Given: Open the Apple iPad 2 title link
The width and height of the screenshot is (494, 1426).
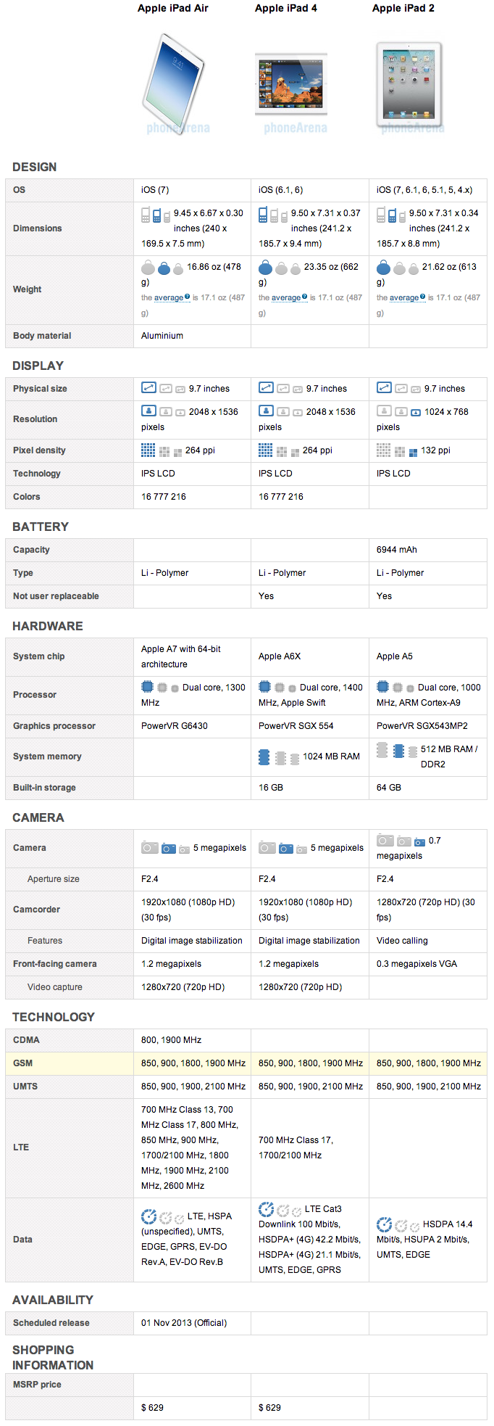Looking at the screenshot, I should tap(403, 8).
